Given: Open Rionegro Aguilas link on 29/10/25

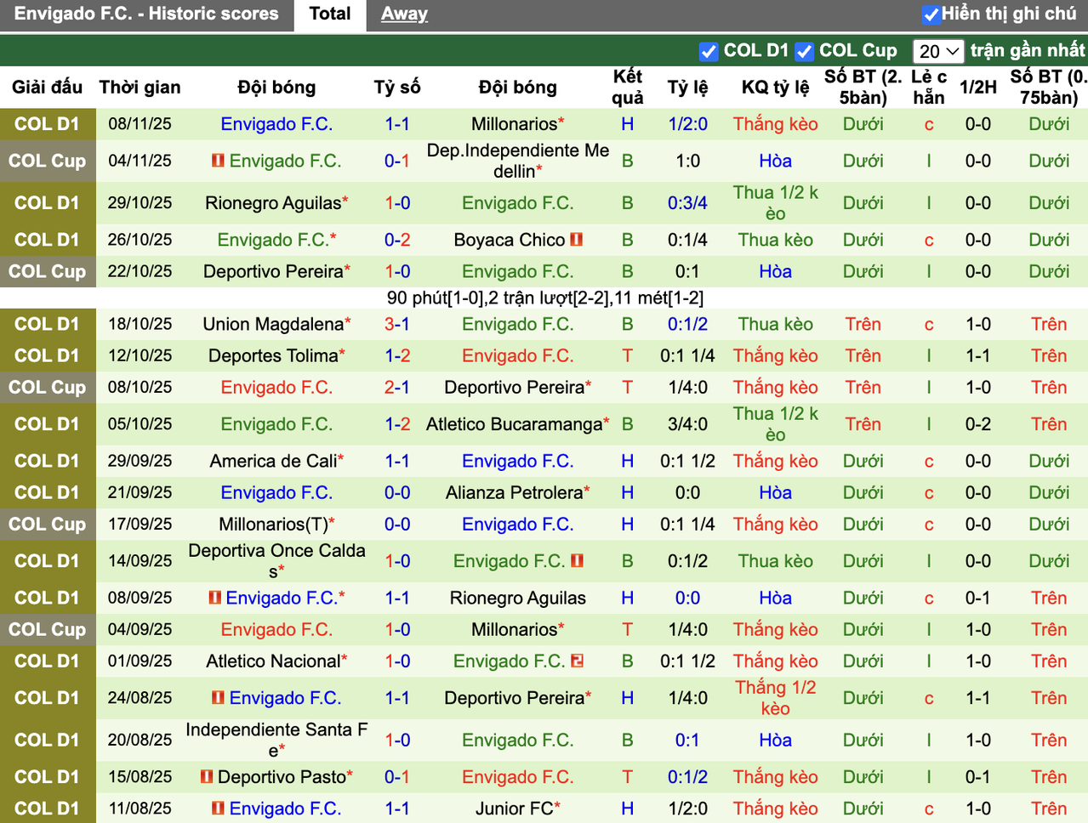Looking at the screenshot, I should coord(273,203).
